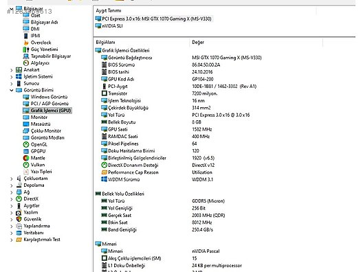Expand the Anakart tree node
The image size is (363, 272).
pyautogui.click(x=11, y=70)
